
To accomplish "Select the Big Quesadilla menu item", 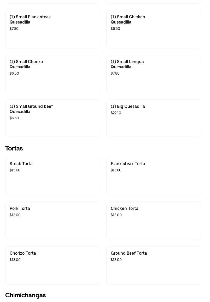I will (x=154, y=119).
